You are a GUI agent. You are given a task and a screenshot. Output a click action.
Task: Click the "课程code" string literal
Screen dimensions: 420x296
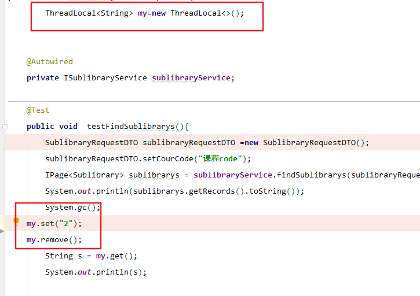click(x=220, y=159)
